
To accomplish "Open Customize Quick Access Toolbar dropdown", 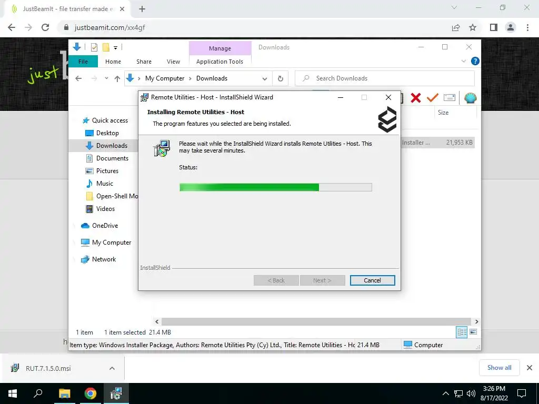I will tap(115, 48).
